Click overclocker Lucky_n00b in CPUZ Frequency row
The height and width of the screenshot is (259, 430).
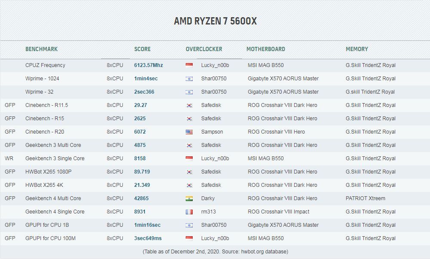(x=215, y=65)
